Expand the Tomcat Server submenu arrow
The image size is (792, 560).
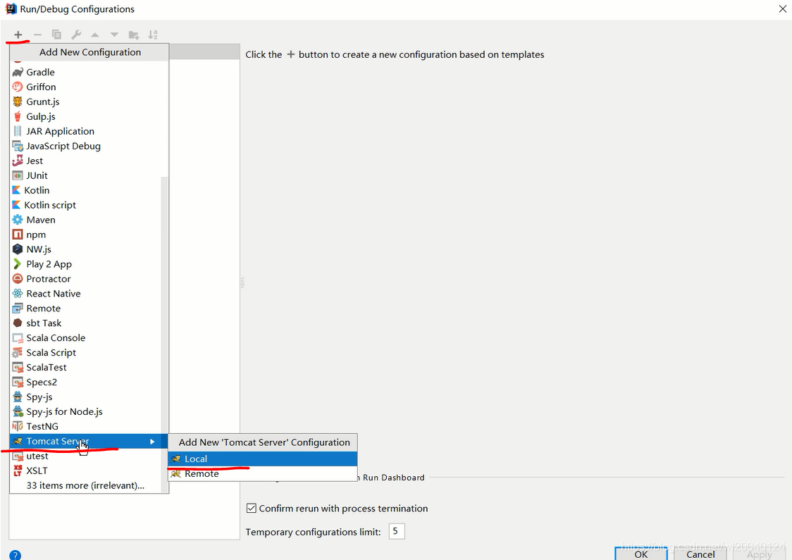152,442
